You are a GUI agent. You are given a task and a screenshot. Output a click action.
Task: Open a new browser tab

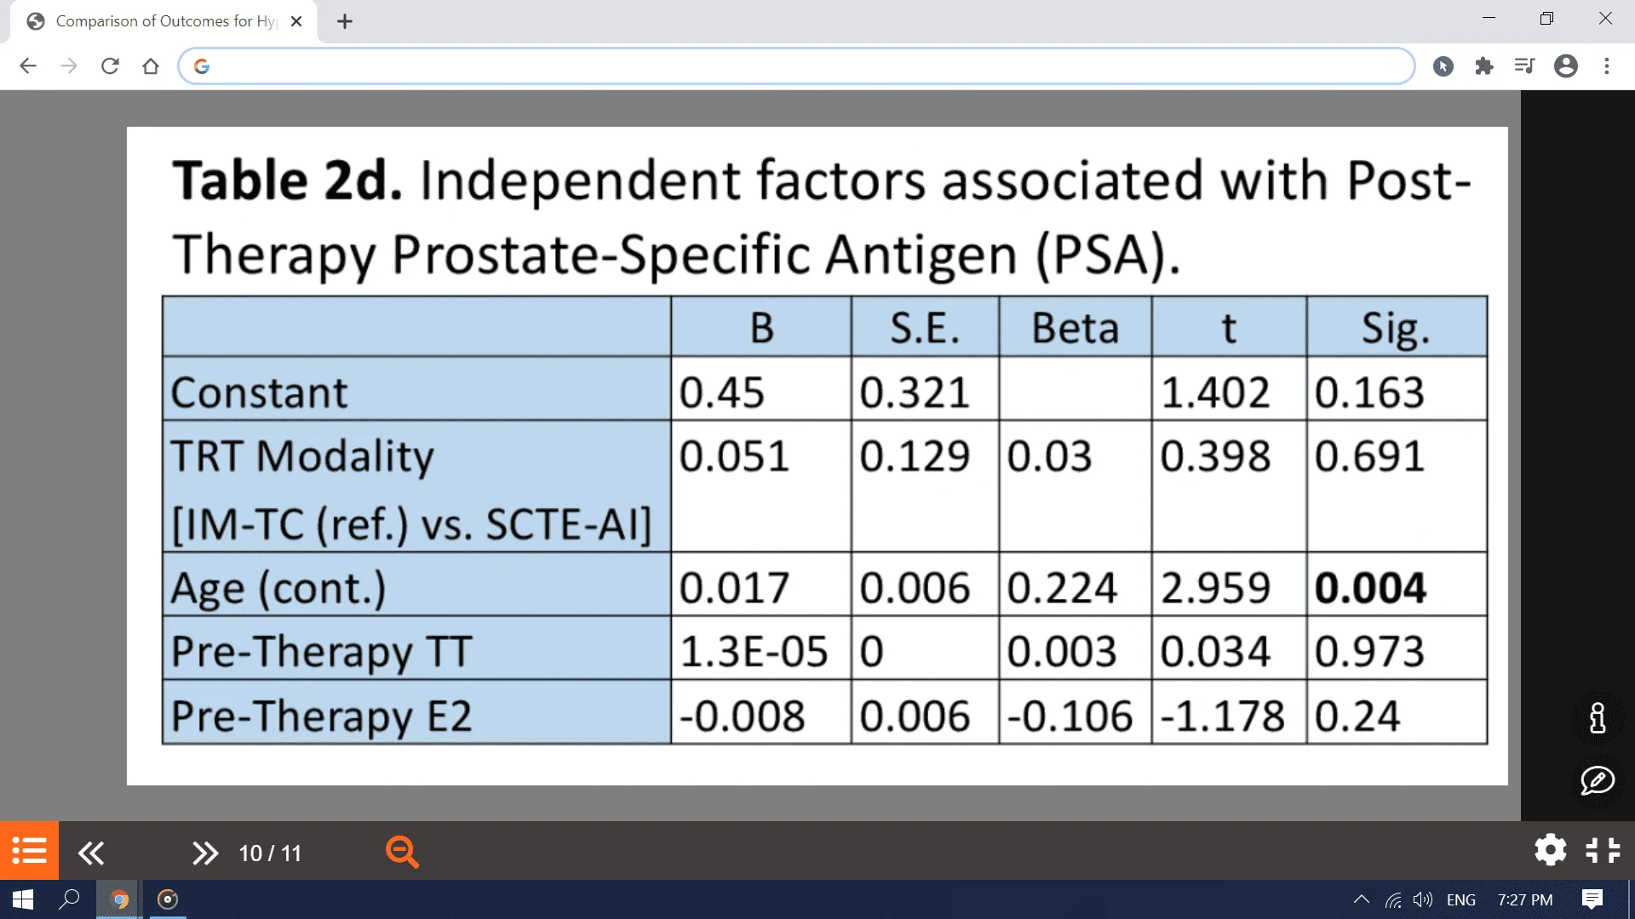(x=345, y=21)
